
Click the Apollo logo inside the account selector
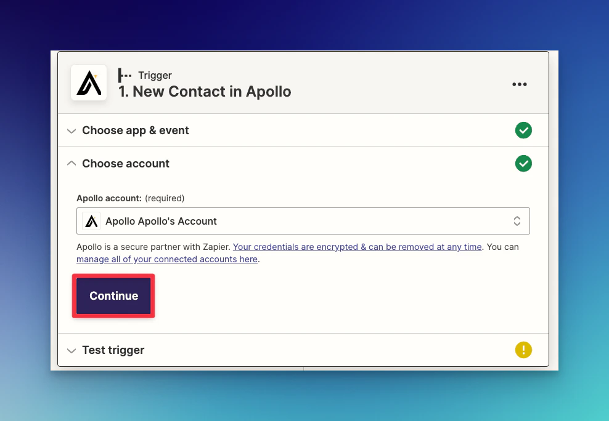pos(91,220)
